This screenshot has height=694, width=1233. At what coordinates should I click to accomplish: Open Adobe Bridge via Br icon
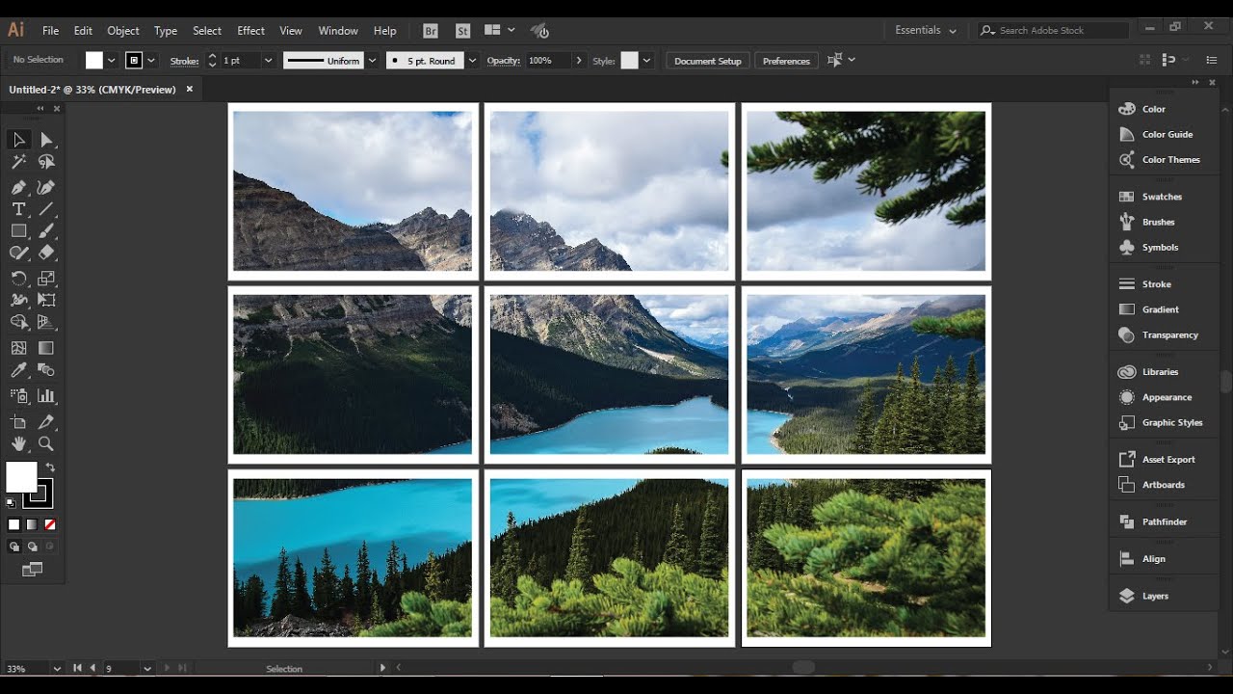coord(431,31)
